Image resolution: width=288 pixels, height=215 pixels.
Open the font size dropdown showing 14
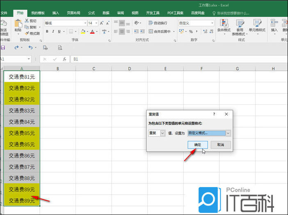(x=96, y=23)
